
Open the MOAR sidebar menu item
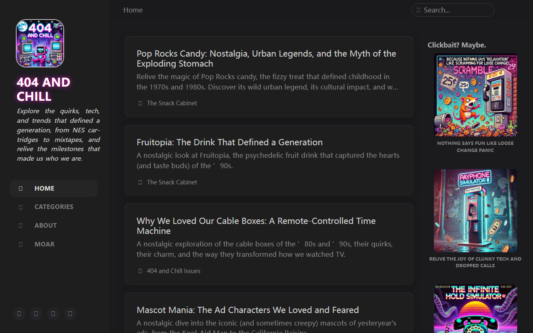pyautogui.click(x=54, y=244)
